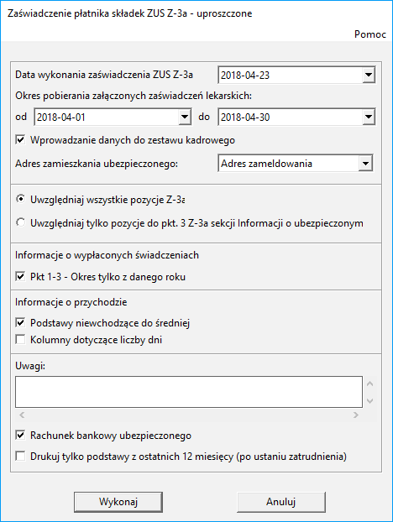This screenshot has height=522, width=393.
Task: Click the Wykonaj button
Action: (118, 502)
